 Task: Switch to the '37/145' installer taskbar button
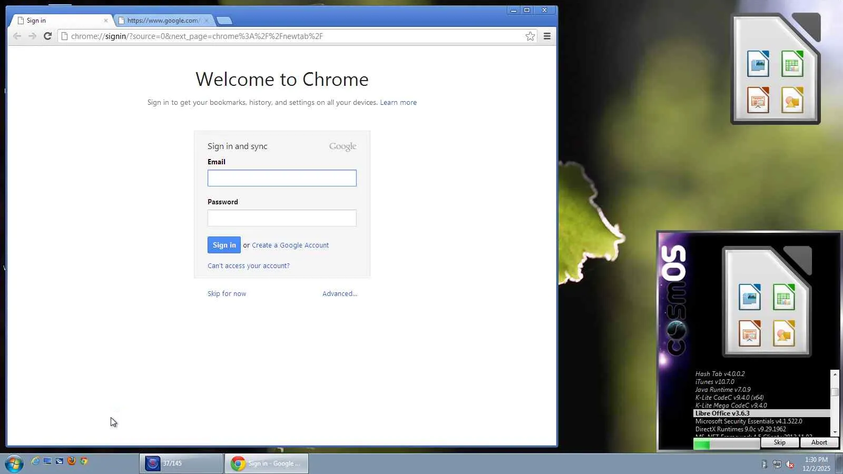pyautogui.click(x=181, y=463)
